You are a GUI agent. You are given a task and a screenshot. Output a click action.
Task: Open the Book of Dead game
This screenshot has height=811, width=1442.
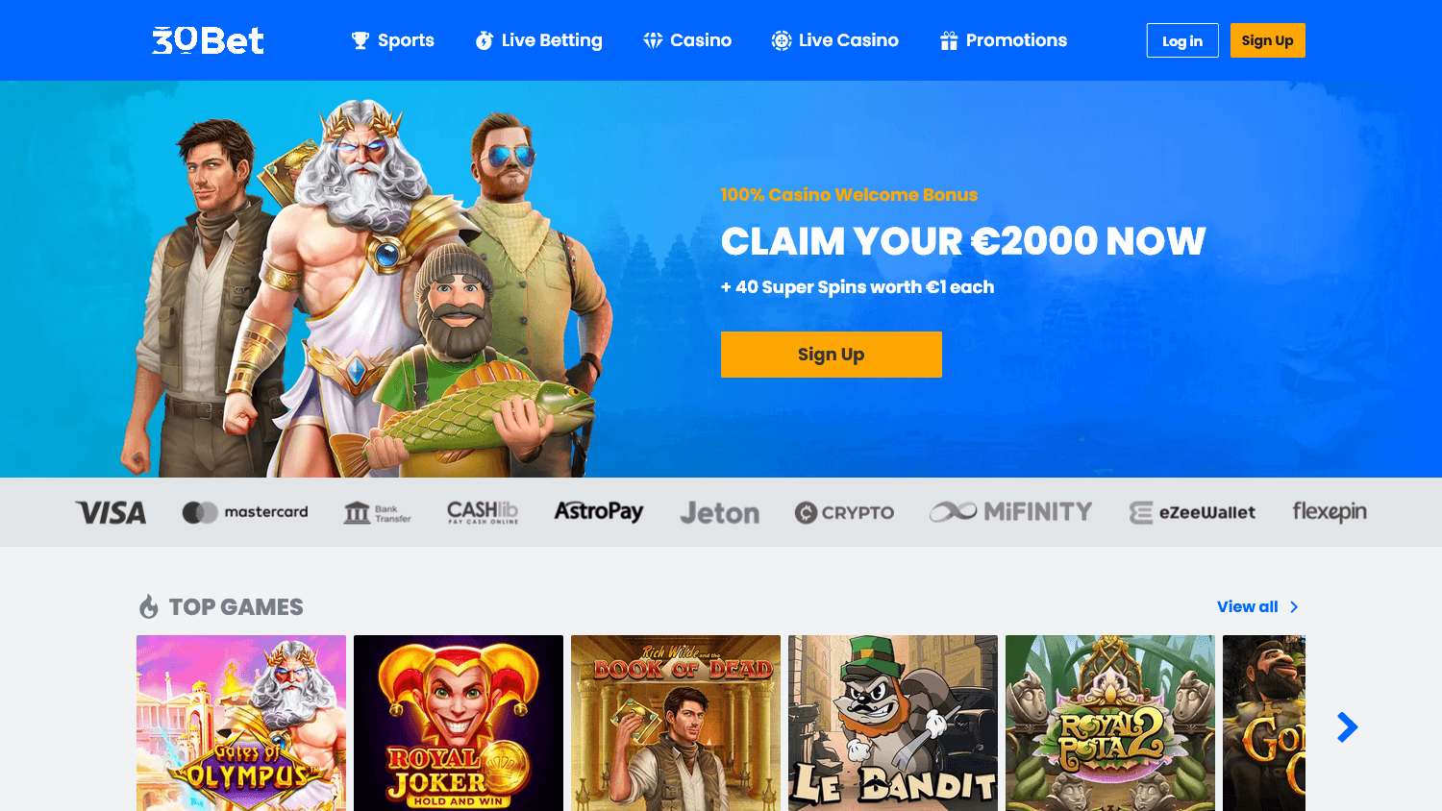point(676,723)
